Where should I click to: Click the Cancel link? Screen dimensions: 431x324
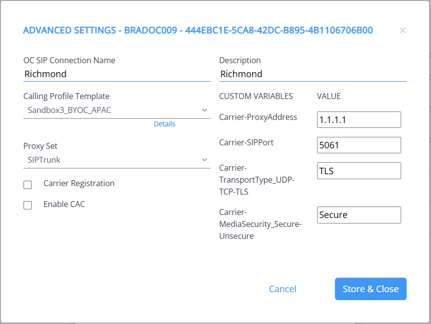click(282, 289)
